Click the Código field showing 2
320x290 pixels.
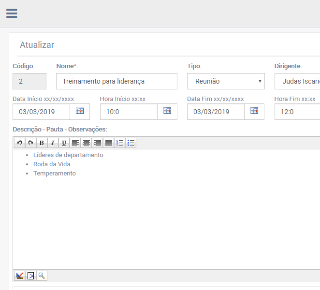(29, 81)
